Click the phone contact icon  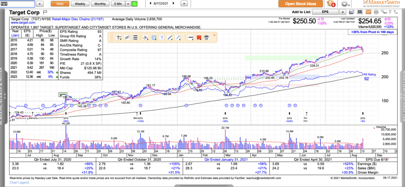tap(396, 12)
